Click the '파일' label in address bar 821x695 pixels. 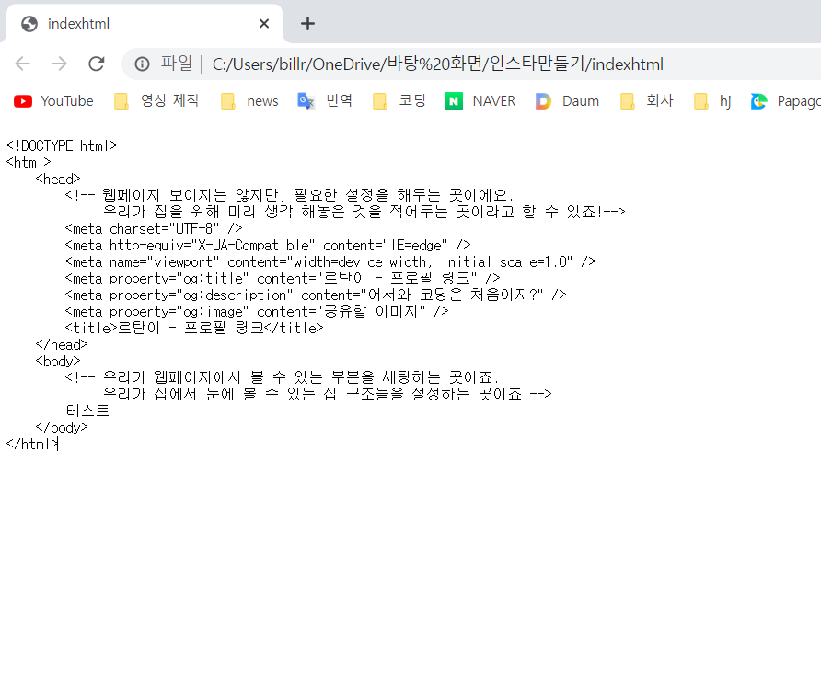click(x=177, y=64)
